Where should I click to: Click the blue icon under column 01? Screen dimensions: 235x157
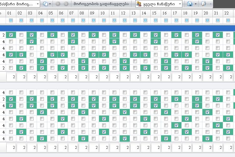tap(11, 20)
